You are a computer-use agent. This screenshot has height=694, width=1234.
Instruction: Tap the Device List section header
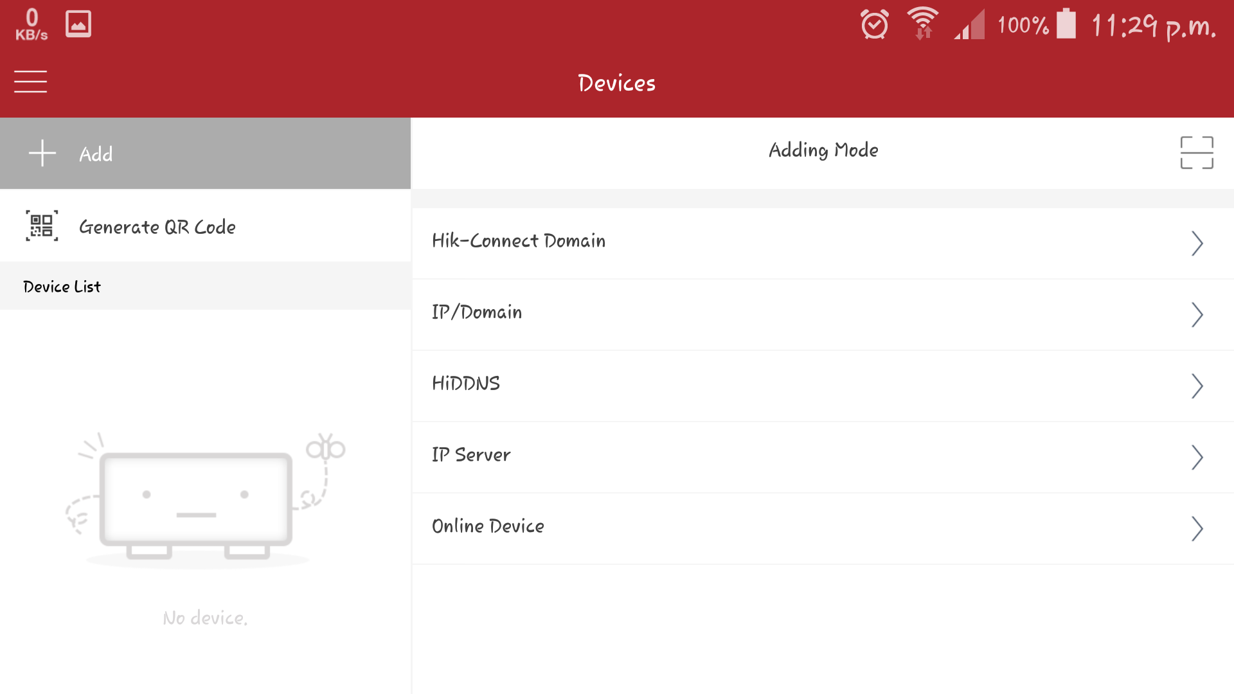(x=62, y=287)
